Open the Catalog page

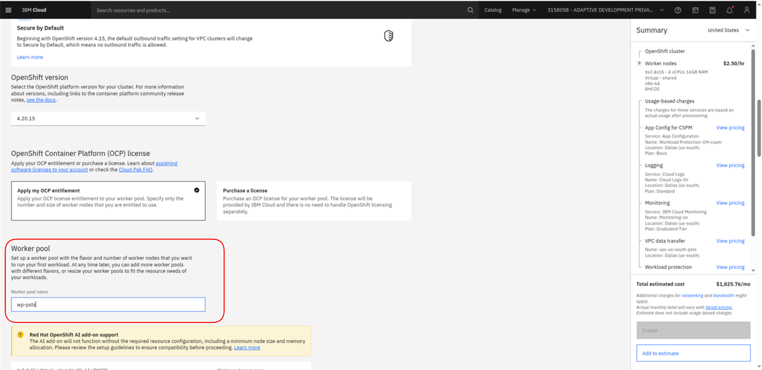(493, 10)
